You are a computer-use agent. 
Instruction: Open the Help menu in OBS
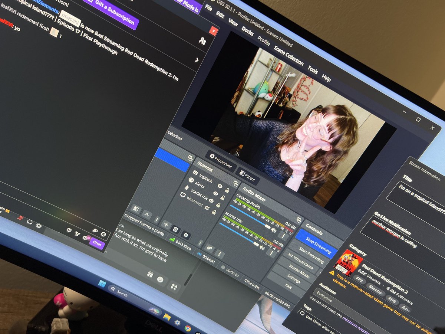click(x=326, y=78)
